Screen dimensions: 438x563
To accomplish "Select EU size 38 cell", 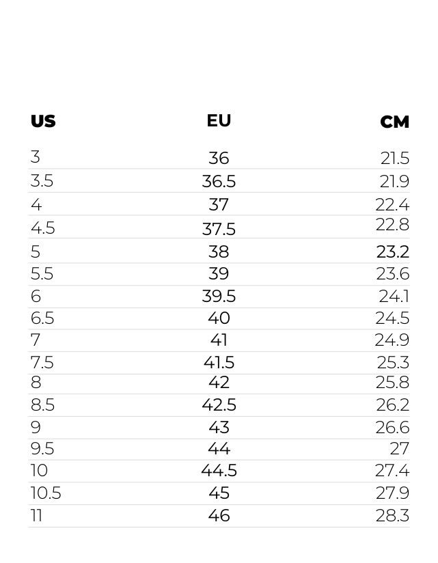I will click(x=219, y=251).
